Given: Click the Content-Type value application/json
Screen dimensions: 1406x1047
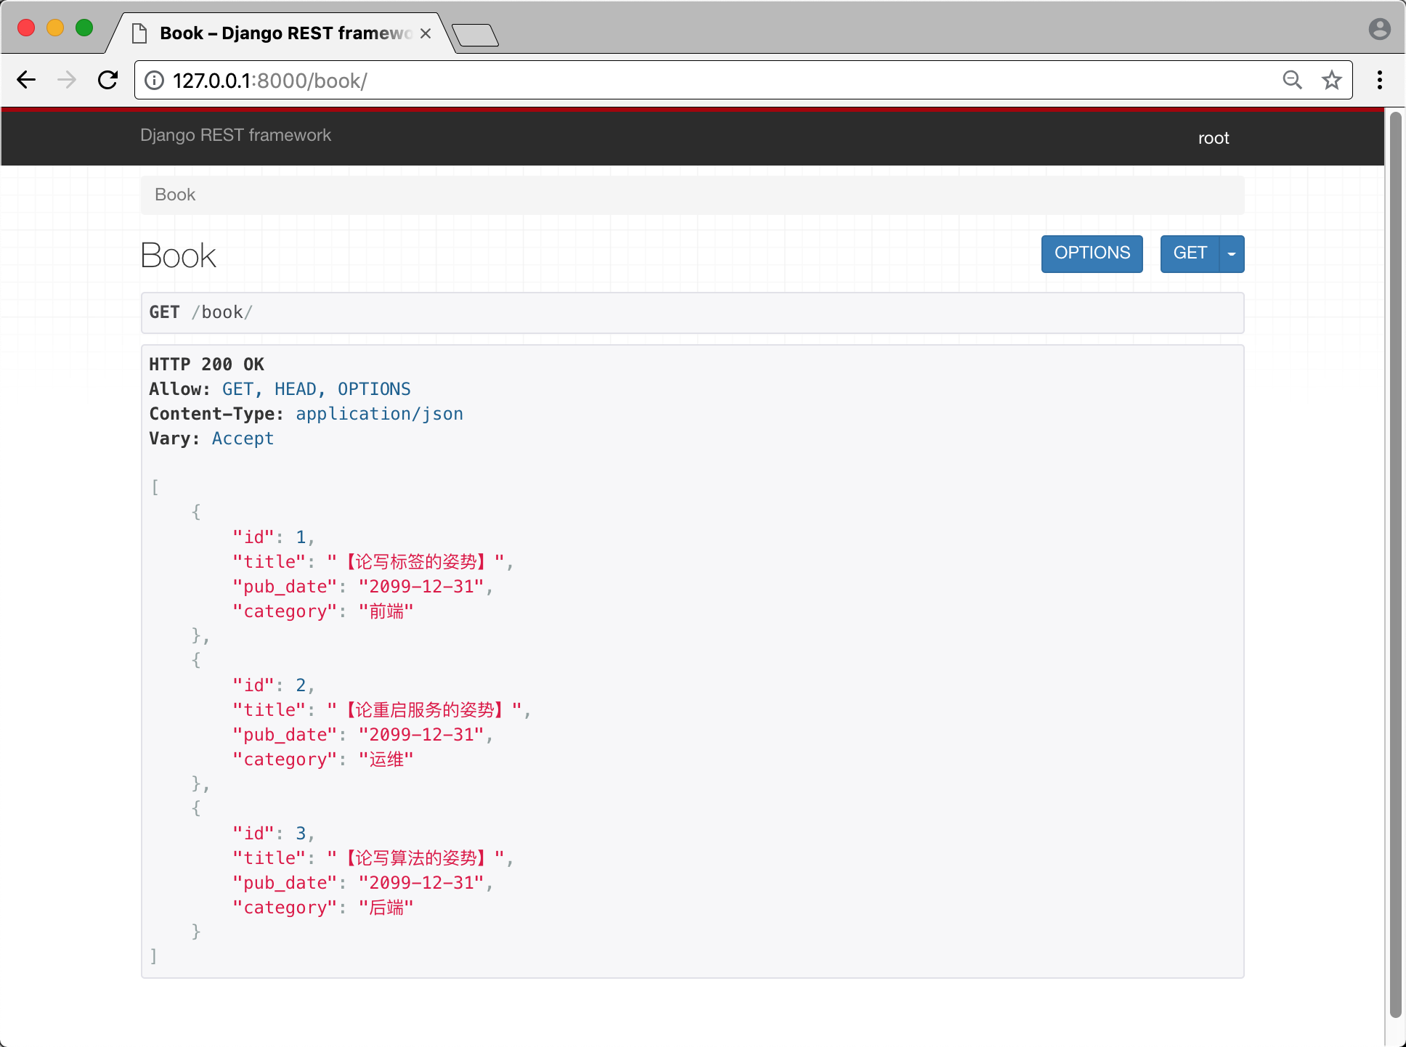Looking at the screenshot, I should (379, 414).
